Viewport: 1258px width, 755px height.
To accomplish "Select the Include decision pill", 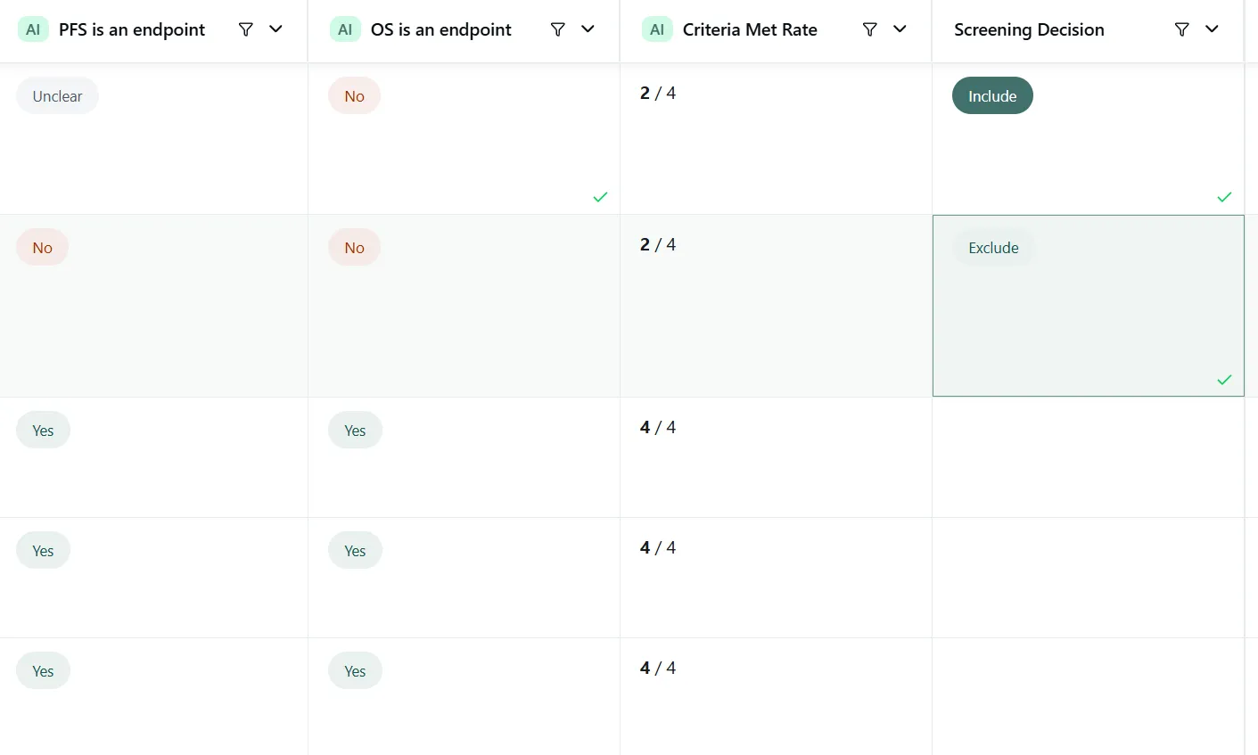I will (x=992, y=96).
